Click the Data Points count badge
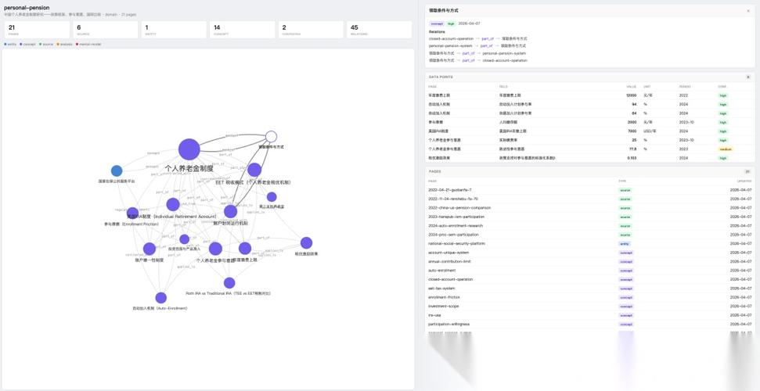The width and height of the screenshot is (760, 391). point(748,77)
